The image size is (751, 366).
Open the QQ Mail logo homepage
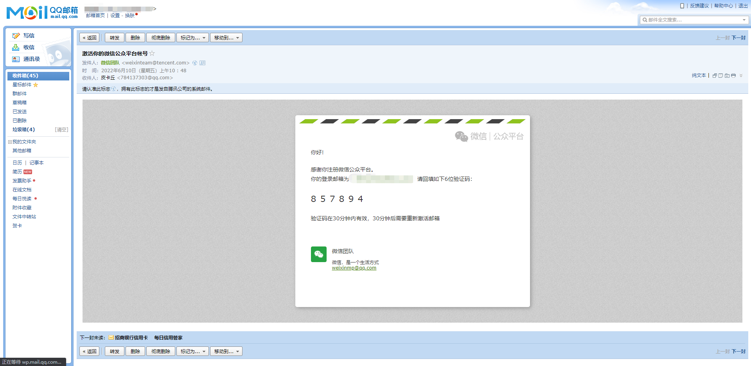42,12
